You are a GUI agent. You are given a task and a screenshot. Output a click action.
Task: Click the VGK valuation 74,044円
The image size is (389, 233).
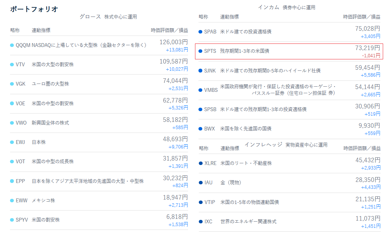point(175,81)
